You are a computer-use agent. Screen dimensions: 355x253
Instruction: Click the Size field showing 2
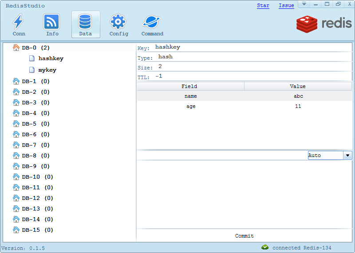254,67
